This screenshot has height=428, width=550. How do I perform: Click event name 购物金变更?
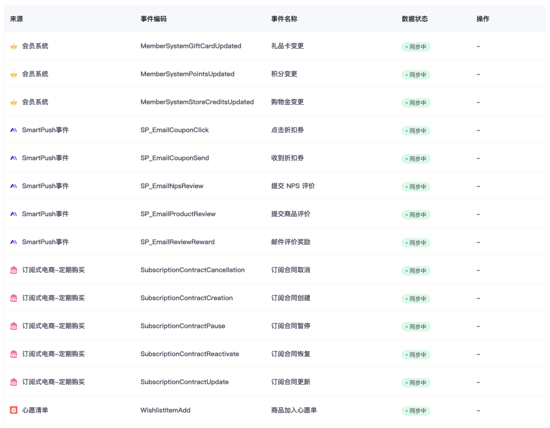click(x=287, y=102)
